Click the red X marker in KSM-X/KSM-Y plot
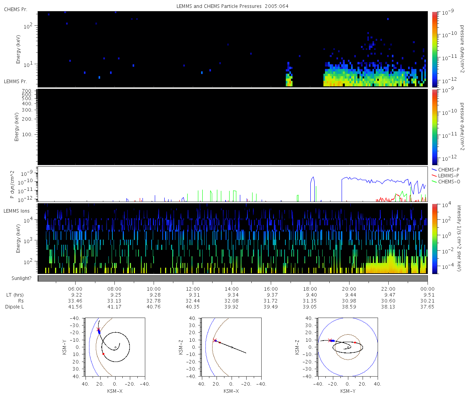The width and height of the screenshot is (475, 396). click(99, 329)
